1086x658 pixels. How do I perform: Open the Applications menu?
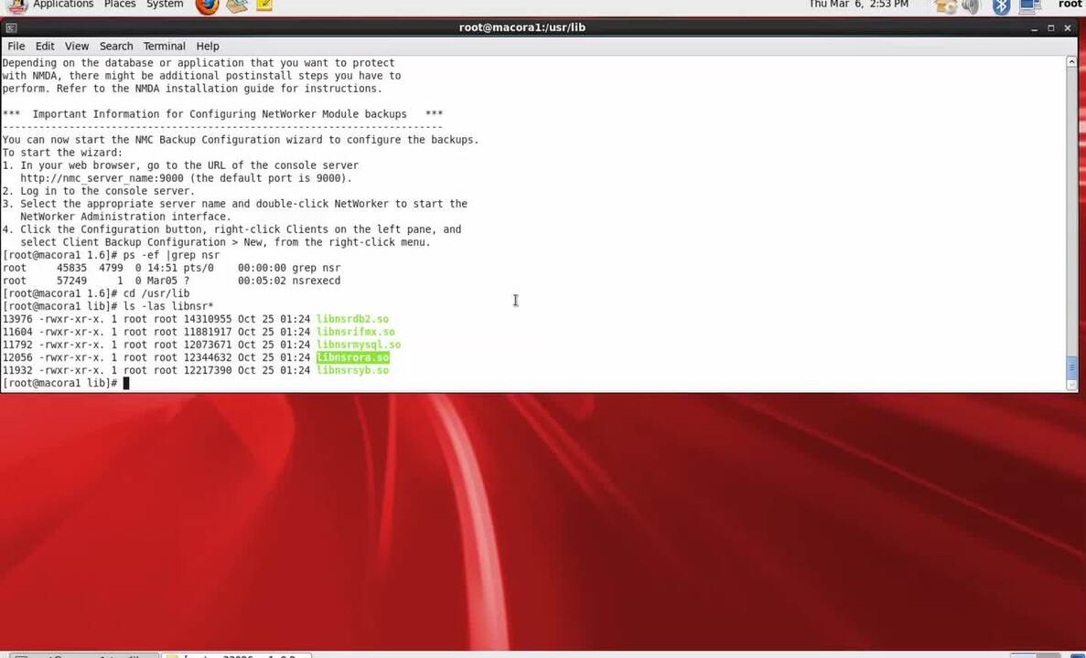point(62,5)
